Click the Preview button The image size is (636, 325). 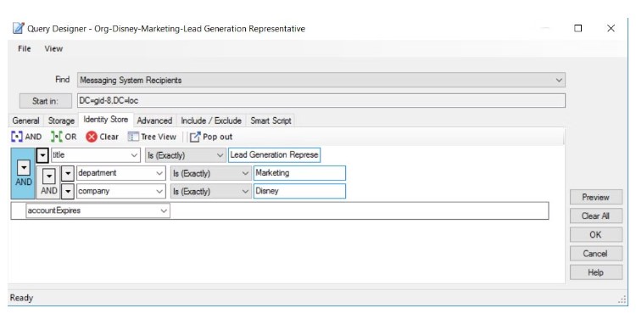click(x=596, y=197)
